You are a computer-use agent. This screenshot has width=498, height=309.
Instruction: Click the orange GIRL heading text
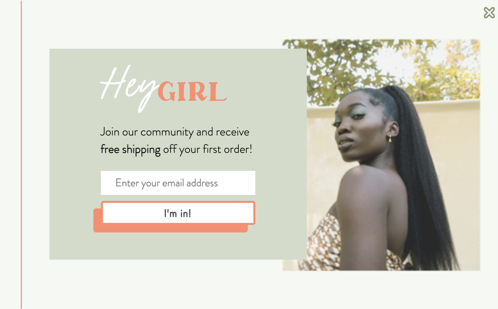(x=192, y=91)
